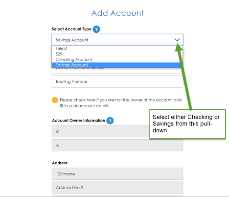Click the 'Please check here' owner notice text
The width and height of the screenshot is (229, 197).
pyautogui.click(x=120, y=103)
